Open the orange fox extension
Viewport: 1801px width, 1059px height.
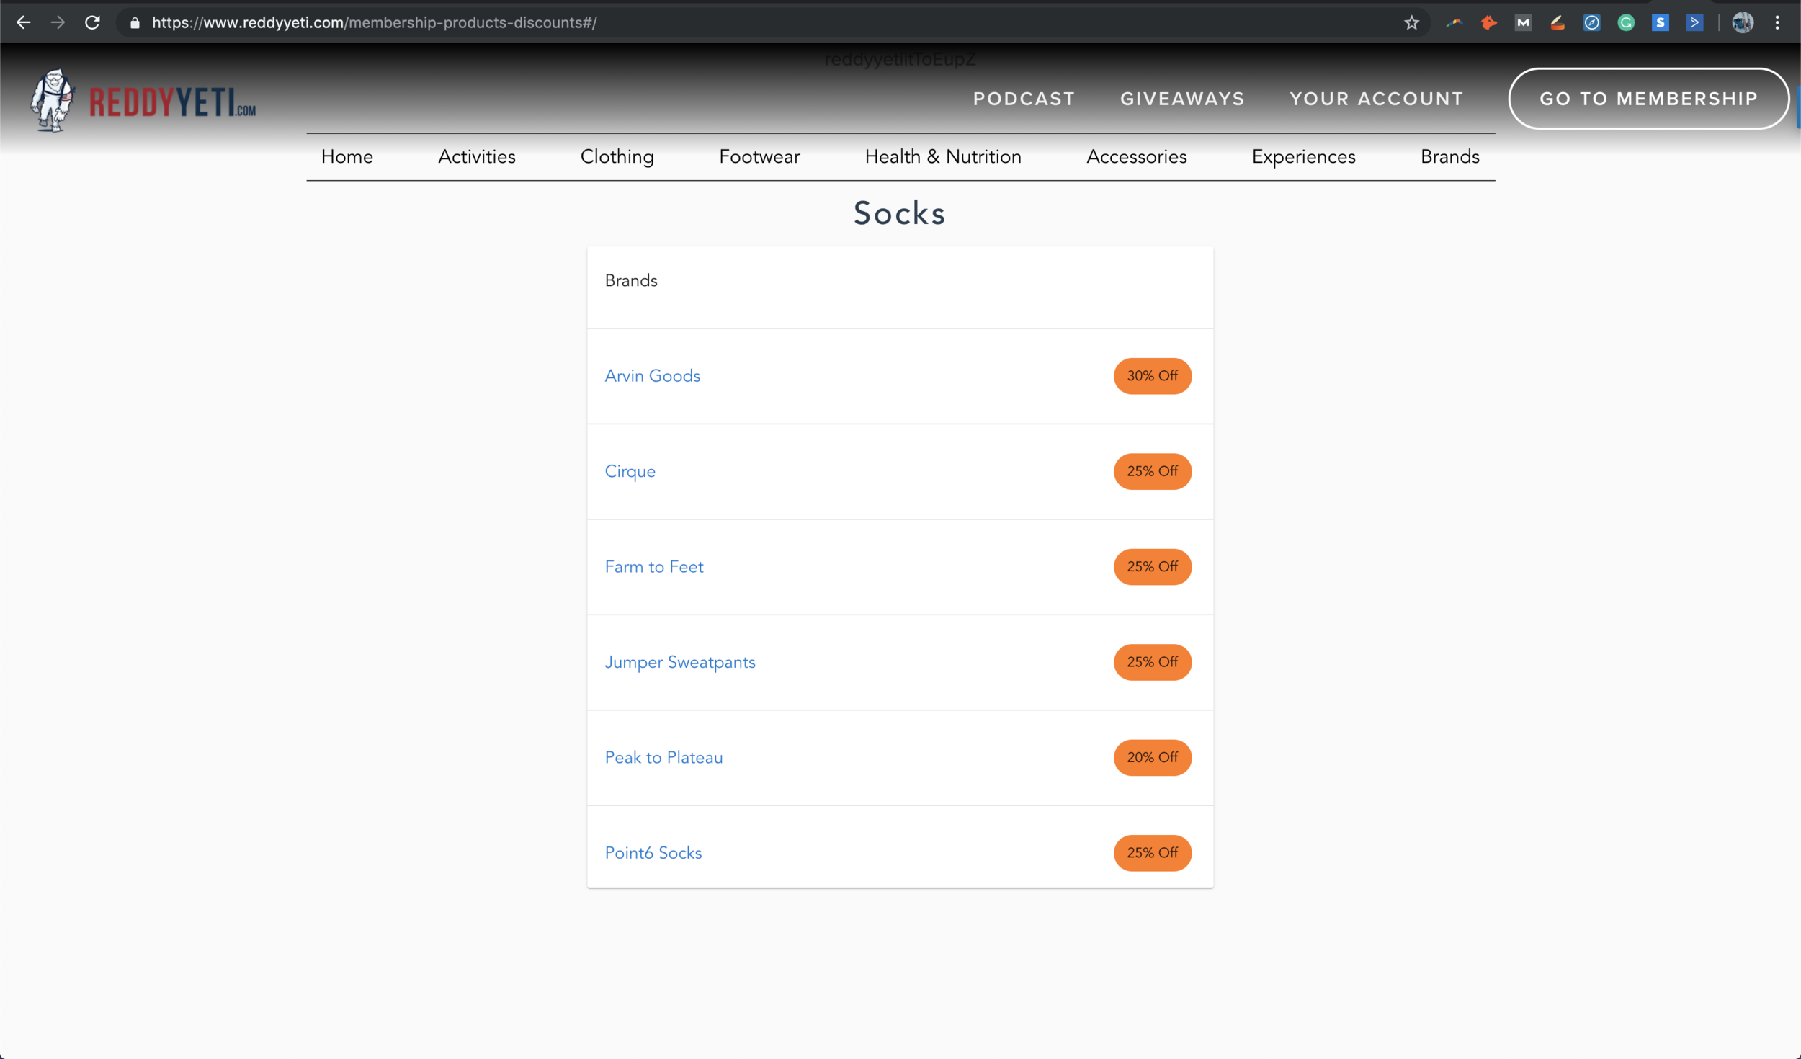coord(1488,23)
